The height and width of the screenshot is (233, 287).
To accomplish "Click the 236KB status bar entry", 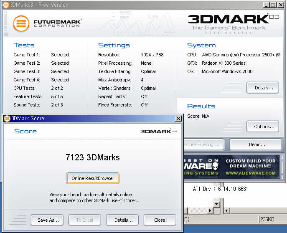I will coord(267,220).
